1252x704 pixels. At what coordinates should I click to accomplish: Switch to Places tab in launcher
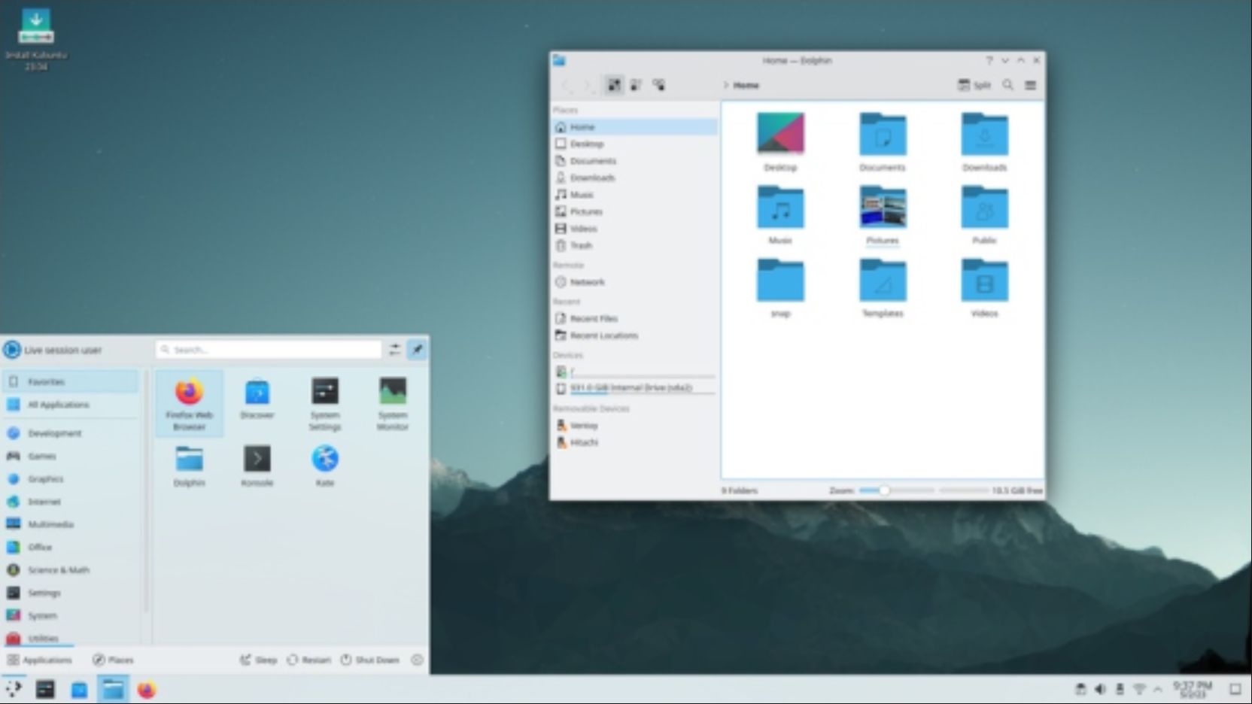pos(113,660)
